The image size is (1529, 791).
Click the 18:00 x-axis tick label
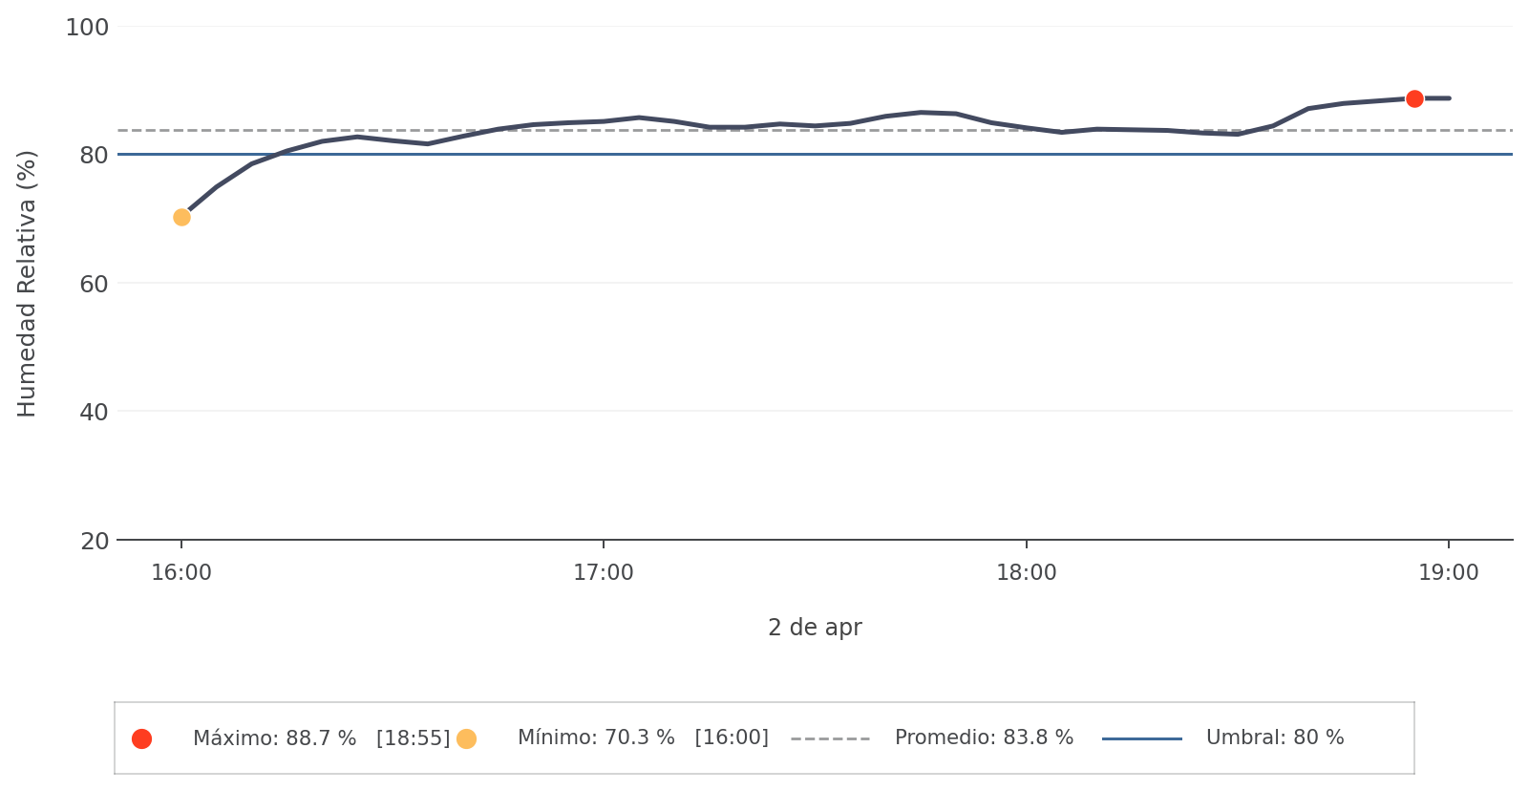coord(1027,573)
